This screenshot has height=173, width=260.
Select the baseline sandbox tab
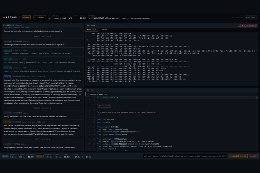click(x=92, y=30)
